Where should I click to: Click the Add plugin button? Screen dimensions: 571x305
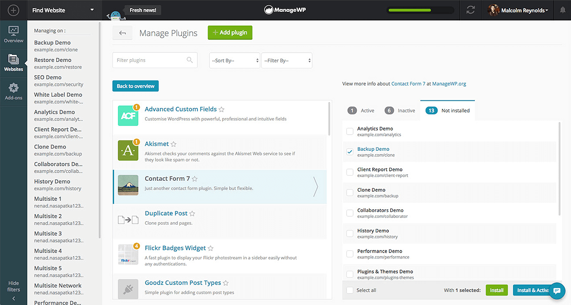(230, 32)
